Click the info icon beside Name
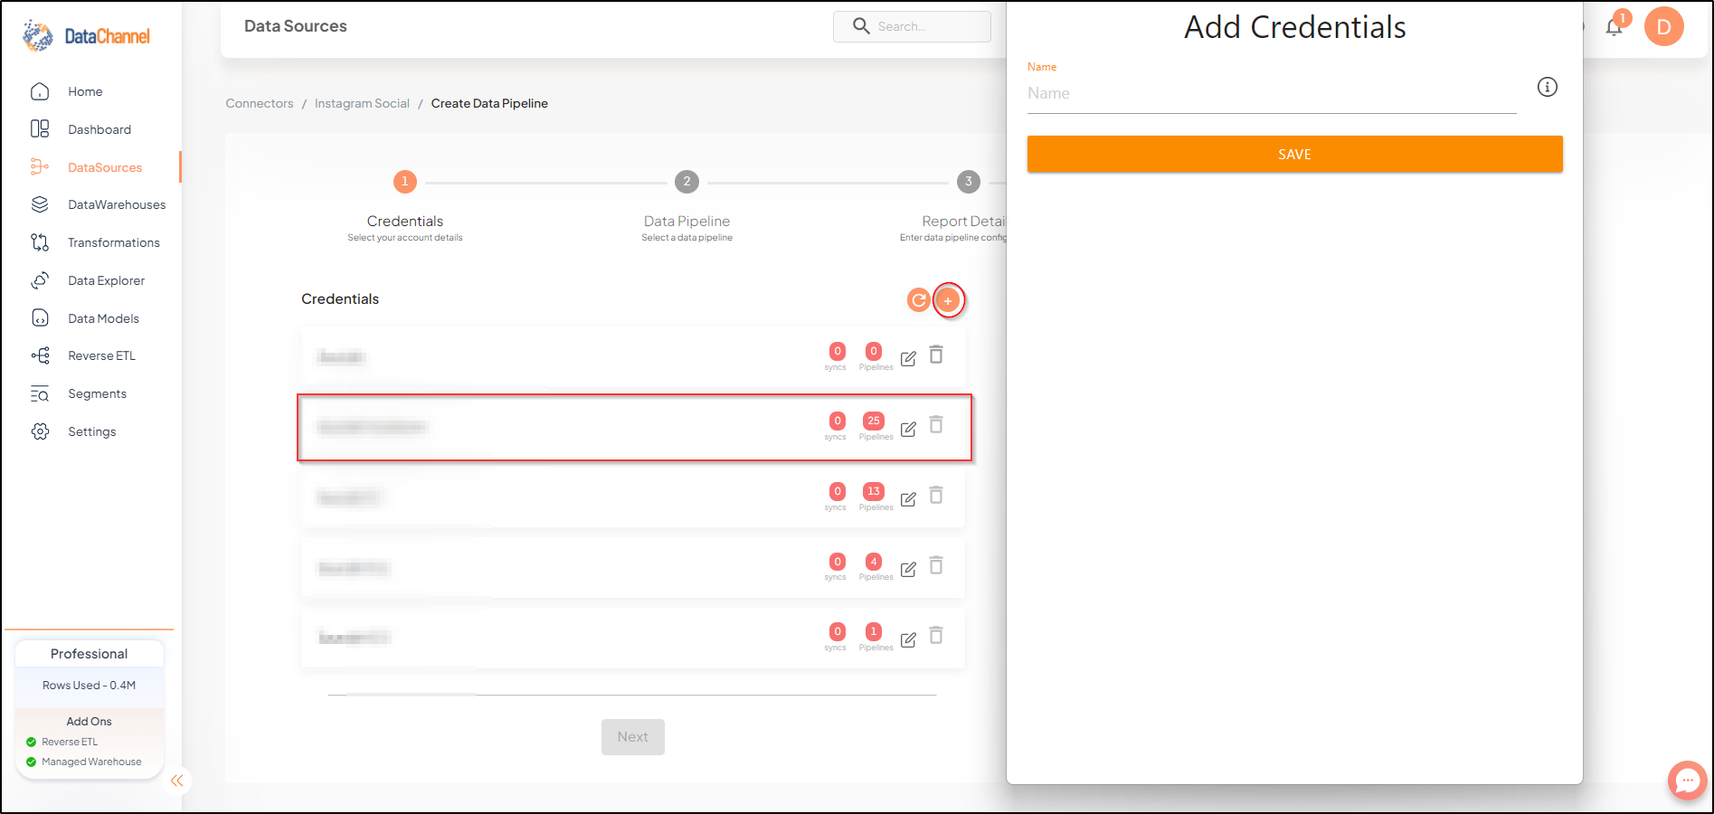Image resolution: width=1714 pixels, height=814 pixels. (x=1548, y=87)
